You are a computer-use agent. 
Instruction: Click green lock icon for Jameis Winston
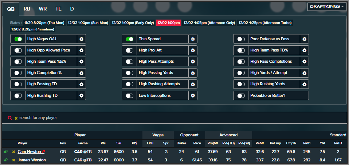click(5, 160)
